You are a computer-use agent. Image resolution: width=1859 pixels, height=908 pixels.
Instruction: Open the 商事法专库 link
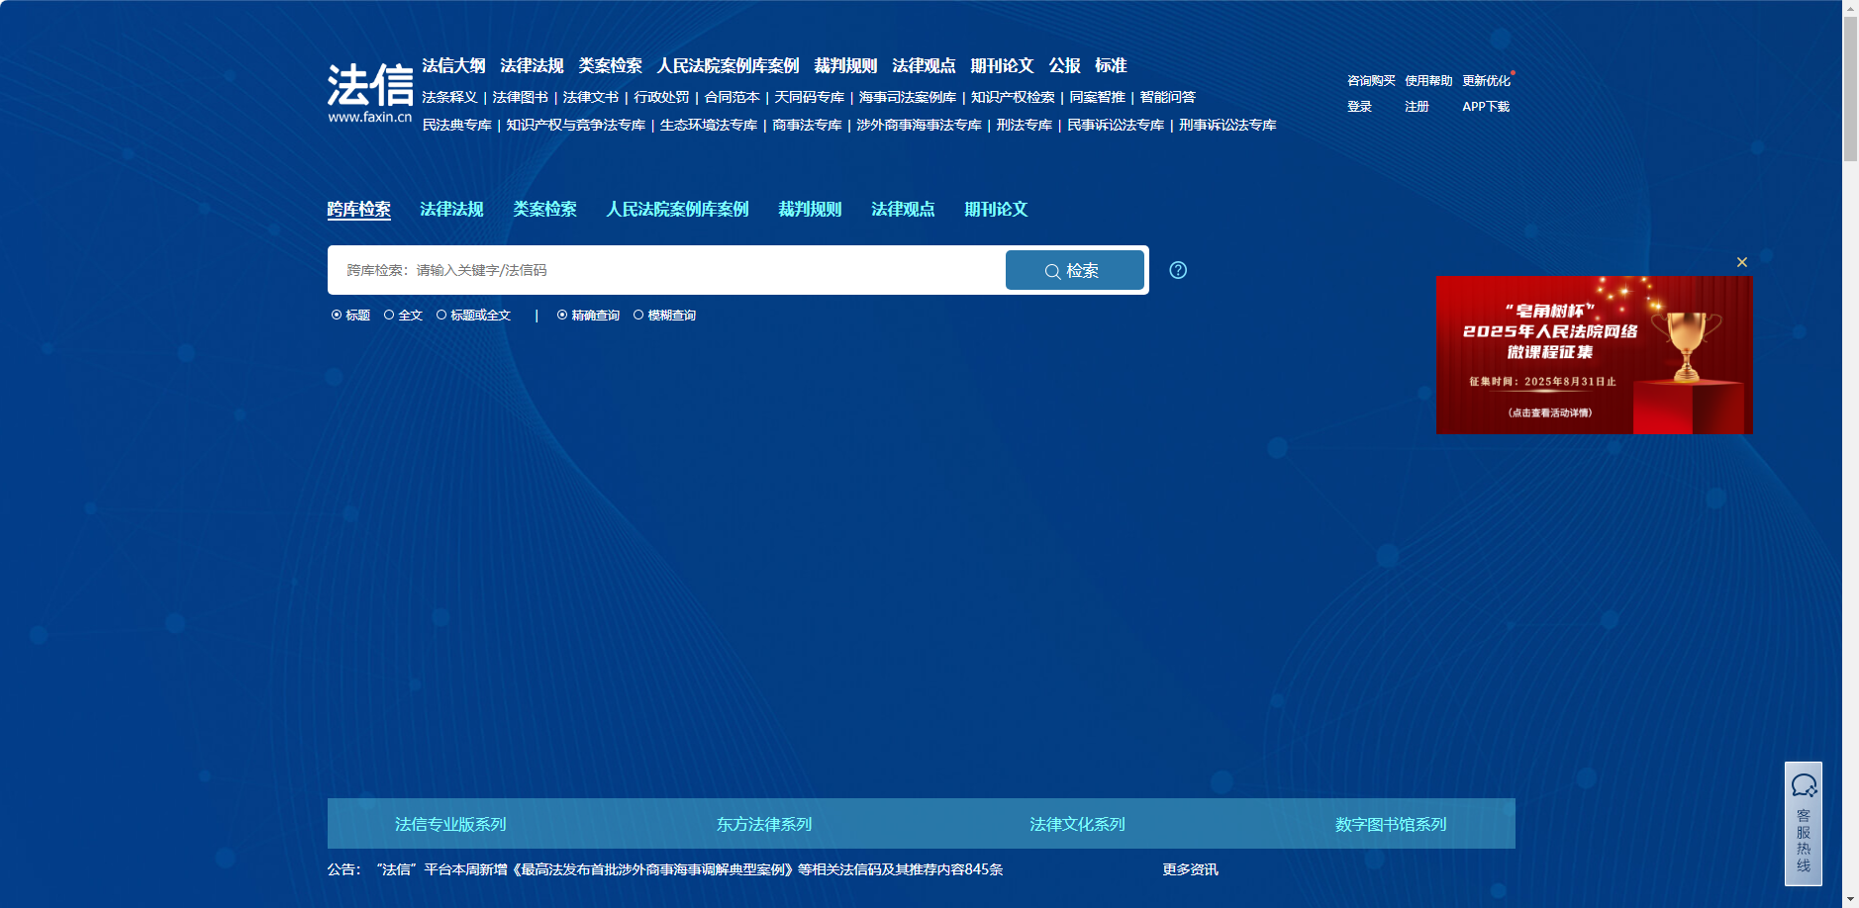pos(807,125)
